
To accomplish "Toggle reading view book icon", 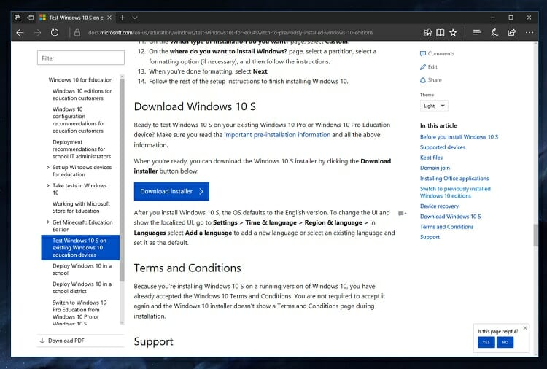I will click(441, 32).
